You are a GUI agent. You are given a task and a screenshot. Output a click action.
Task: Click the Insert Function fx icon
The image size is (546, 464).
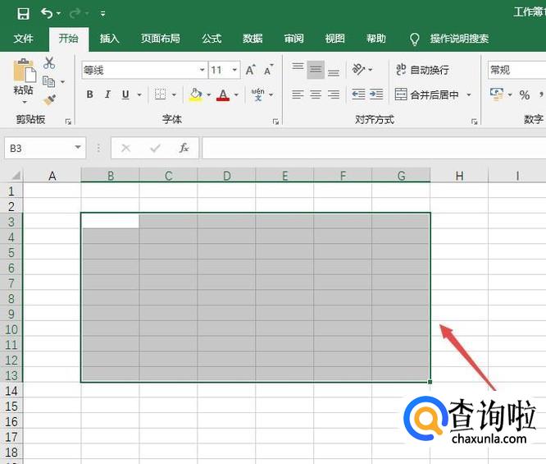pyautogui.click(x=184, y=148)
